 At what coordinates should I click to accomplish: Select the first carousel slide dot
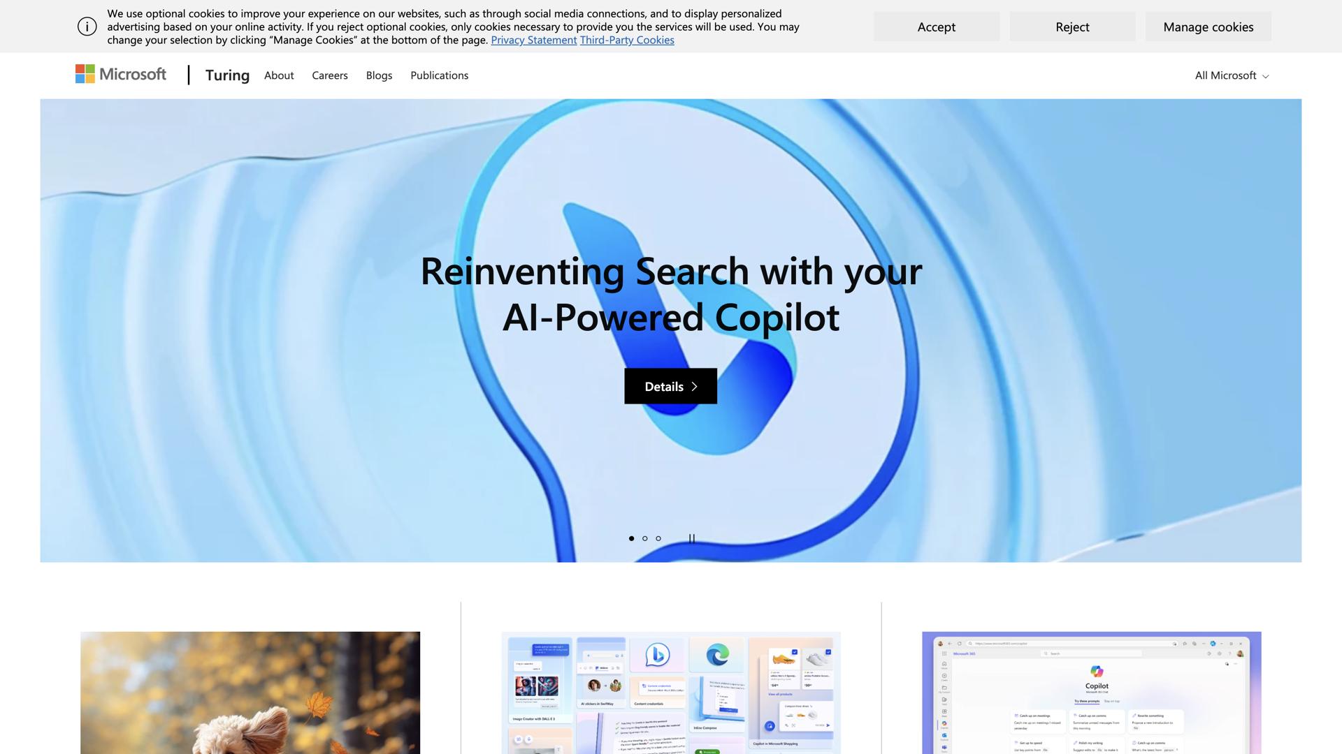(x=631, y=538)
